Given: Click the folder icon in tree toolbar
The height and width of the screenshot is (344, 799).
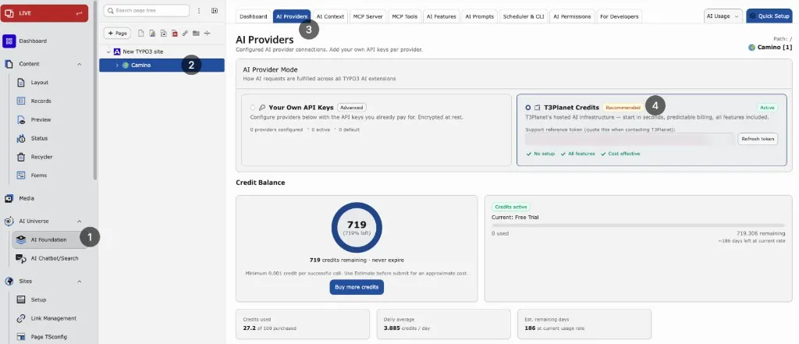Looking at the screenshot, I should tap(196, 33).
